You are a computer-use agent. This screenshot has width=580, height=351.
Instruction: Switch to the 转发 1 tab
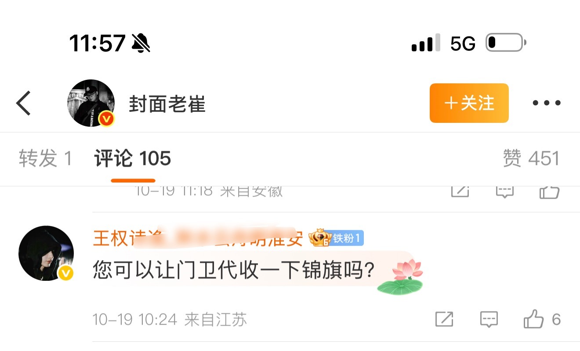tap(45, 158)
